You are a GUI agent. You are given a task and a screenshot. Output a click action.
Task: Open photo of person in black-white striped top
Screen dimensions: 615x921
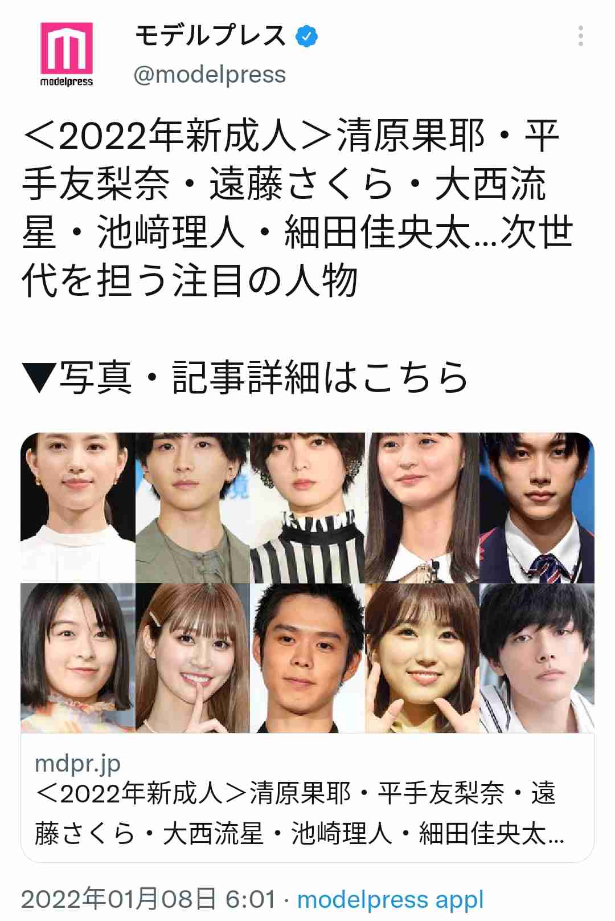307,507
